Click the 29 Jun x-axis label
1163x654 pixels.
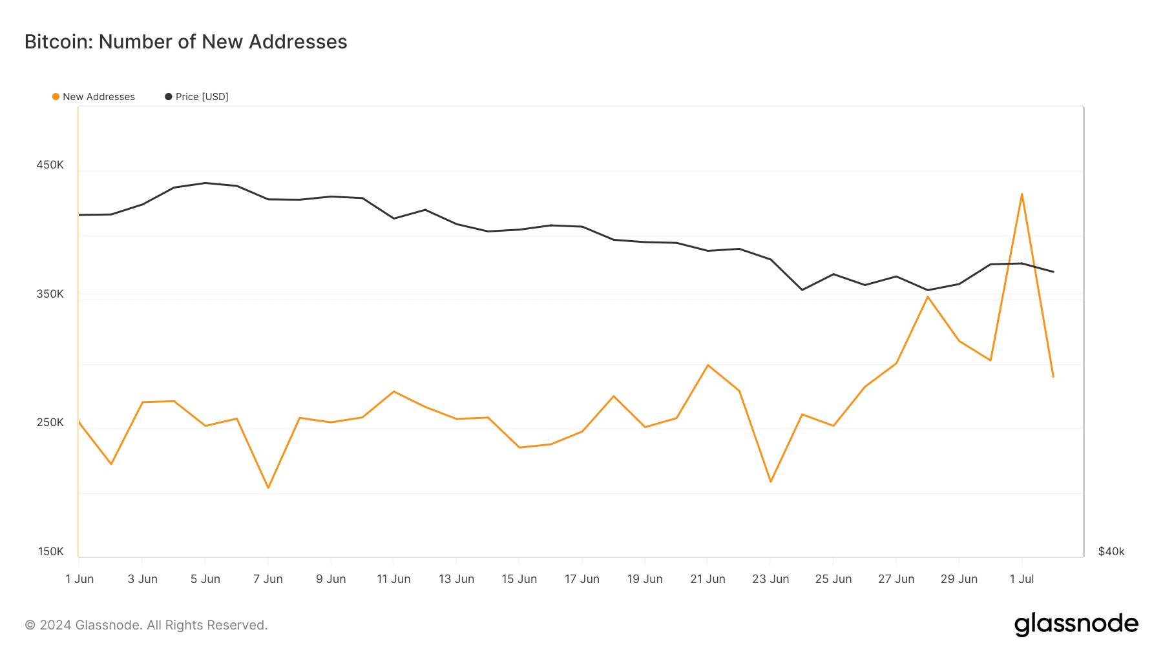[959, 579]
